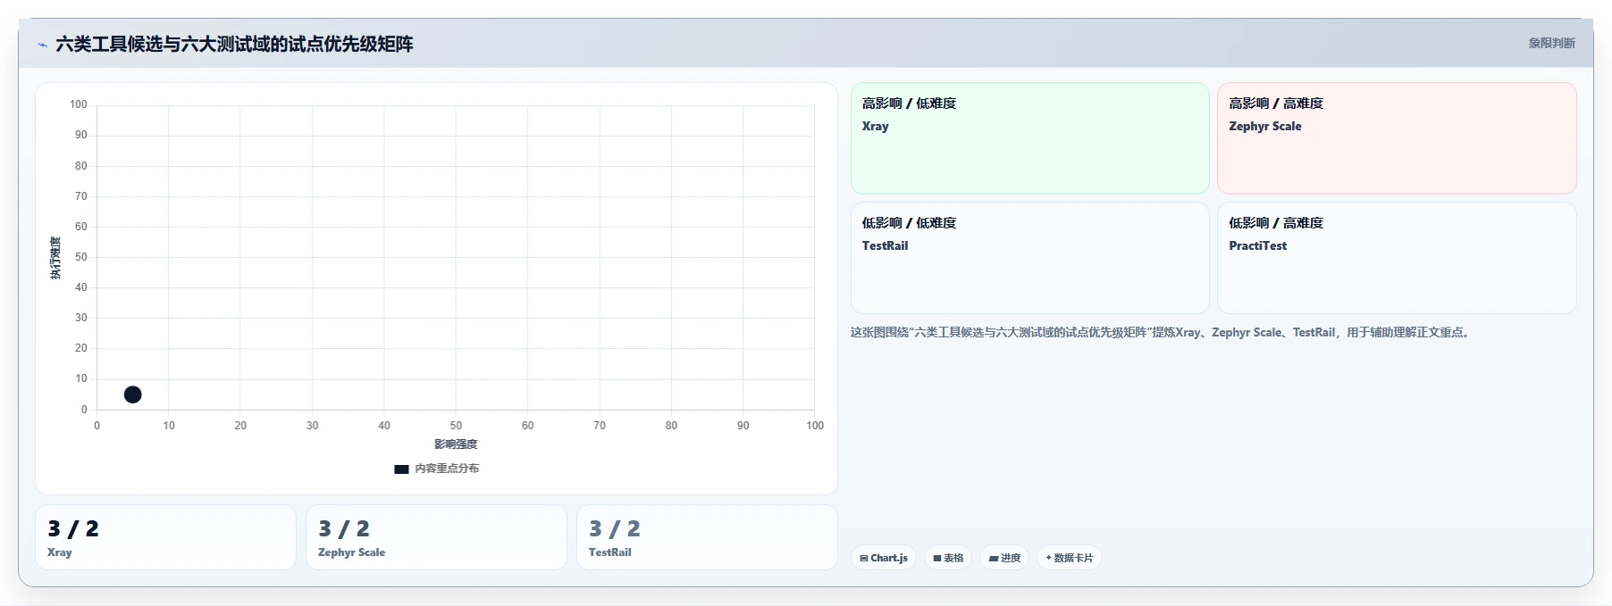Select the Zephyr Scale 3 / 2 stat card
This screenshot has height=606, width=1612.
(x=436, y=537)
